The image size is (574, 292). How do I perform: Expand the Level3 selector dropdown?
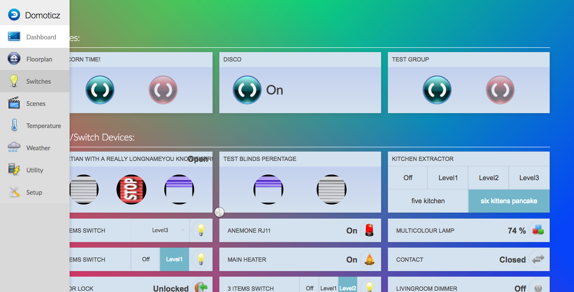[x=160, y=231]
